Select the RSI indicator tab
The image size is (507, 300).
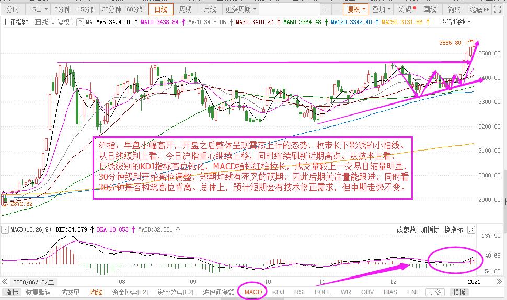pos(299,292)
